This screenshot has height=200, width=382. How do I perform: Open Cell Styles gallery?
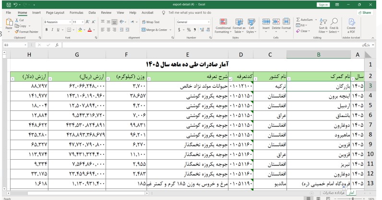251,26
